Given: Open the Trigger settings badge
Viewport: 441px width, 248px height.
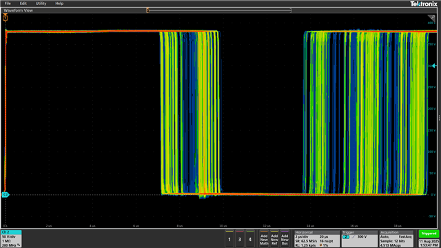Looking at the screenshot, I should coord(359,239).
